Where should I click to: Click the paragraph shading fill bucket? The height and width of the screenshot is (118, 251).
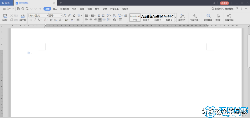click(114, 20)
